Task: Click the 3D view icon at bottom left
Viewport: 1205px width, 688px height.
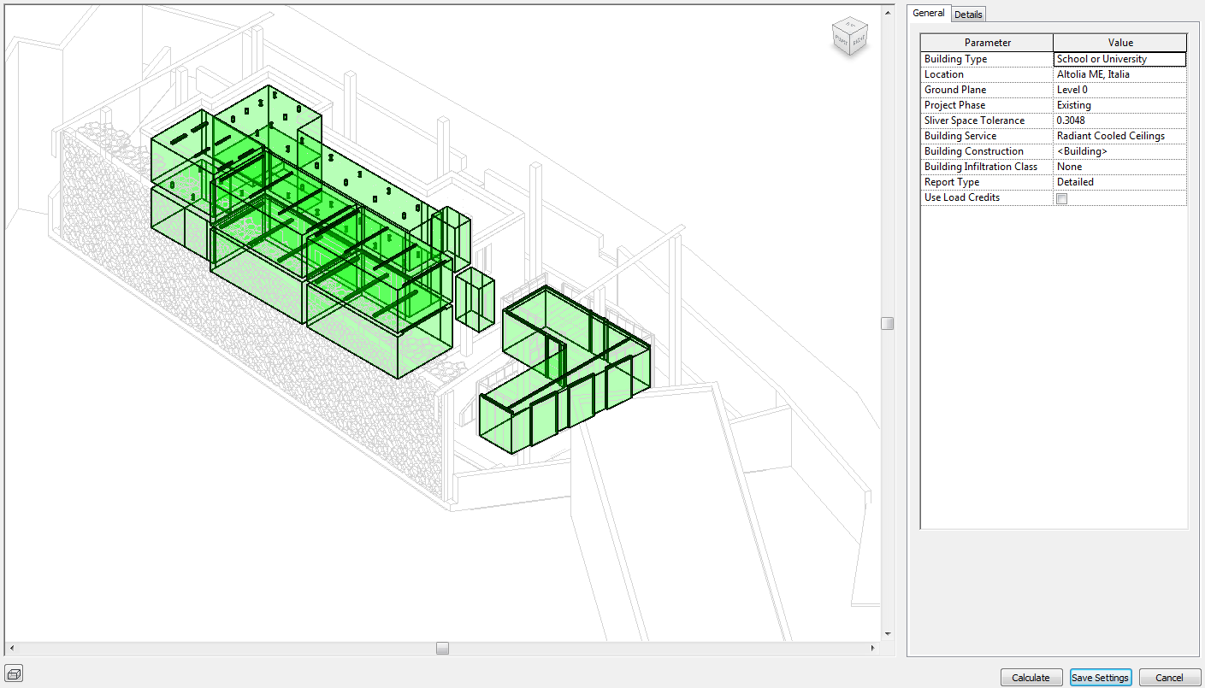Action: coord(14,673)
